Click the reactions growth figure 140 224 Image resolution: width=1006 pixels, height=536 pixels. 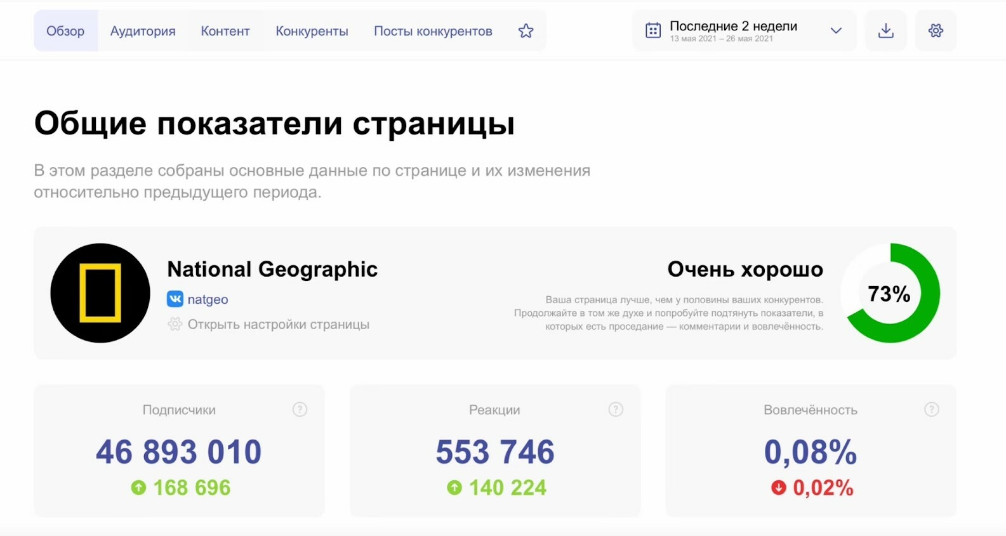click(x=508, y=488)
